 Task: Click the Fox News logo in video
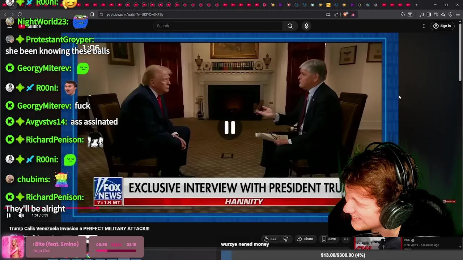pos(108,191)
